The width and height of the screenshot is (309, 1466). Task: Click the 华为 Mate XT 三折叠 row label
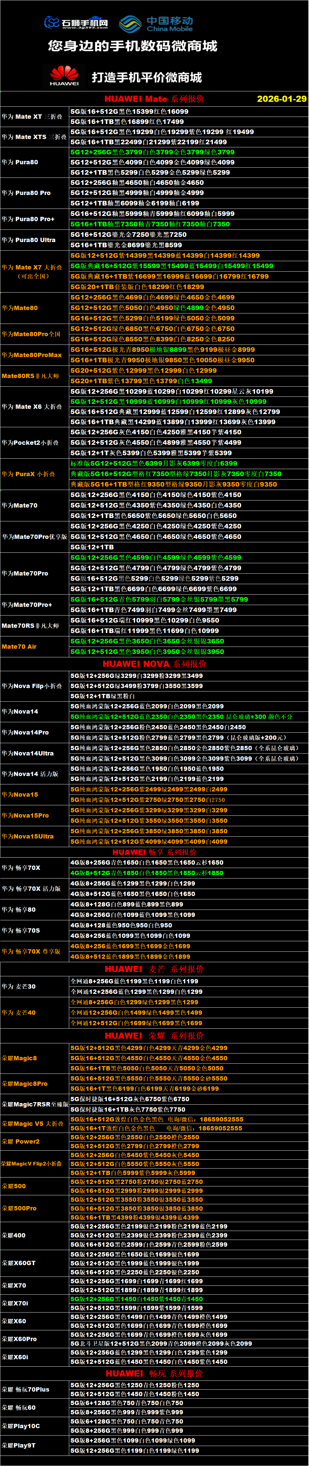click(32, 117)
